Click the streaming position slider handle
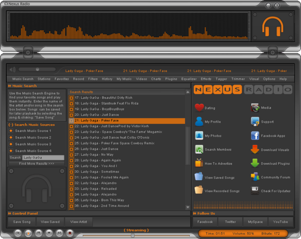Image resolution: width=301 pixels, height=239 pixels. (x=133, y=235)
